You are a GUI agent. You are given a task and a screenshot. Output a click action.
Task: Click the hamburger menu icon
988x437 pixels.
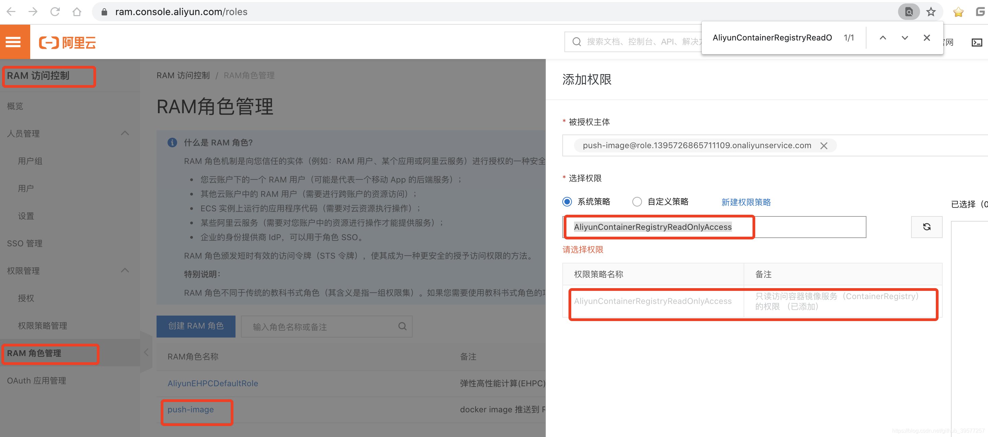14,42
